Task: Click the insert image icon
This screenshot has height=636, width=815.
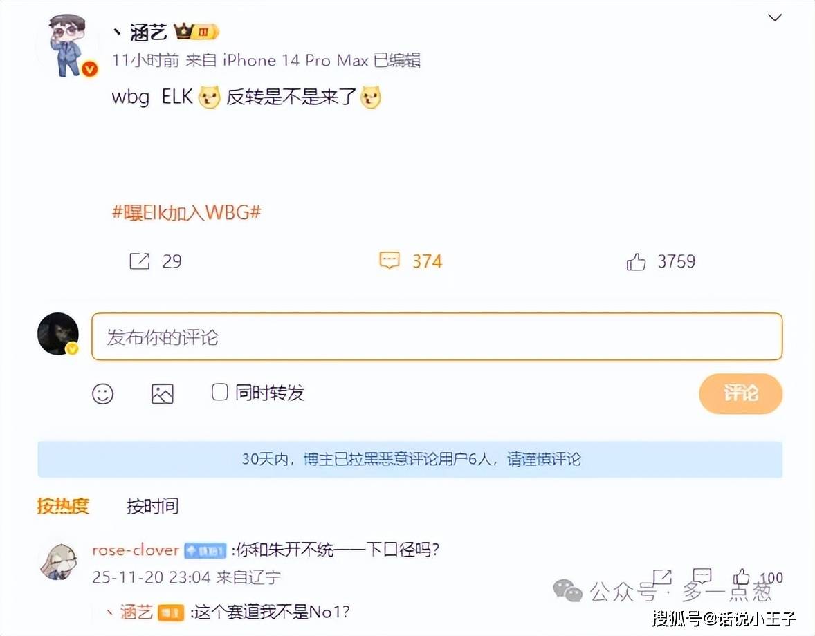Action: coord(162,394)
